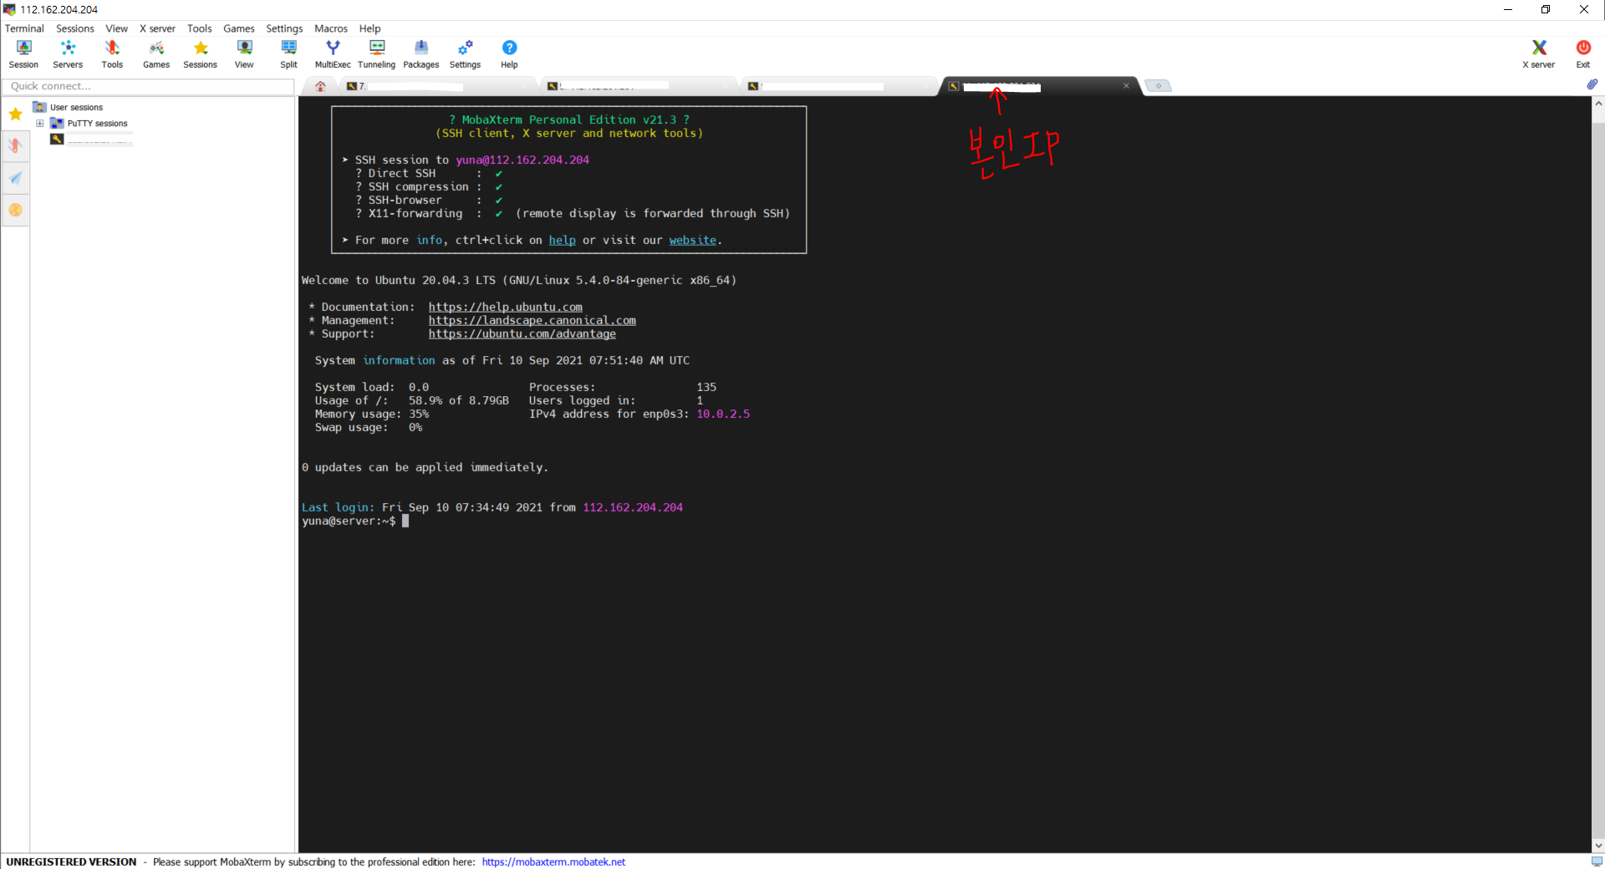The width and height of the screenshot is (1605, 869).
Task: Toggle the X server icon
Action: [x=1538, y=54]
